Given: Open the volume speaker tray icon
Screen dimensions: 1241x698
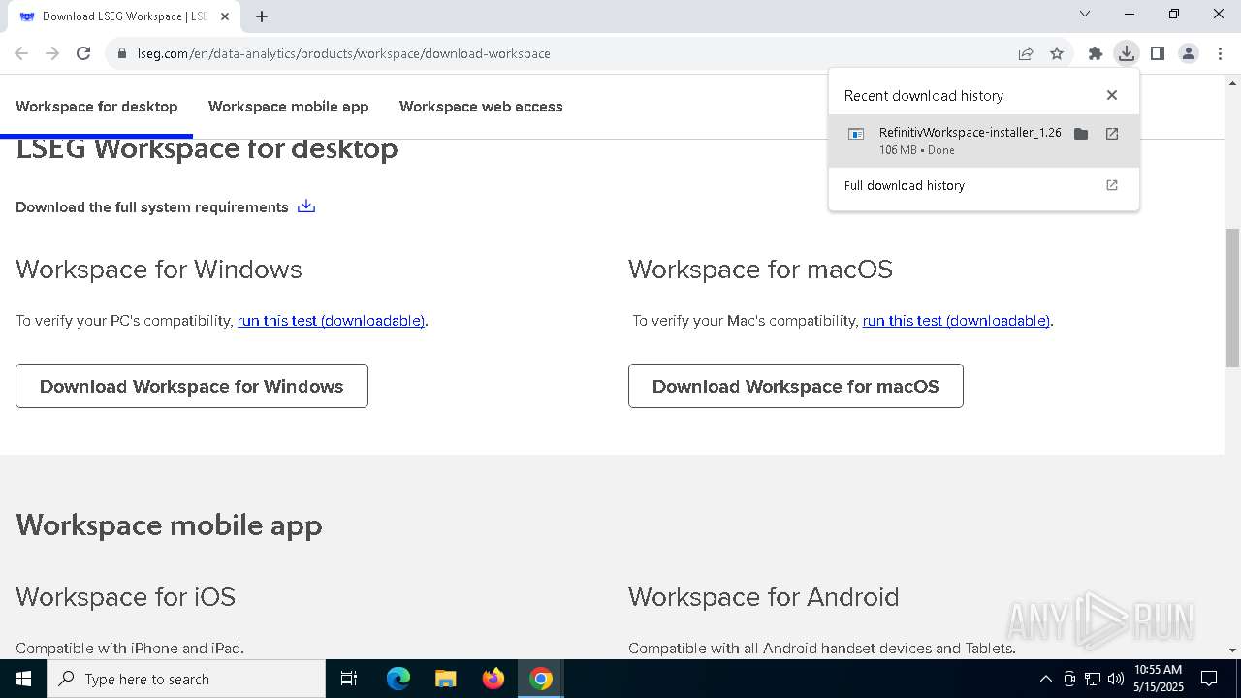Looking at the screenshot, I should (1115, 679).
